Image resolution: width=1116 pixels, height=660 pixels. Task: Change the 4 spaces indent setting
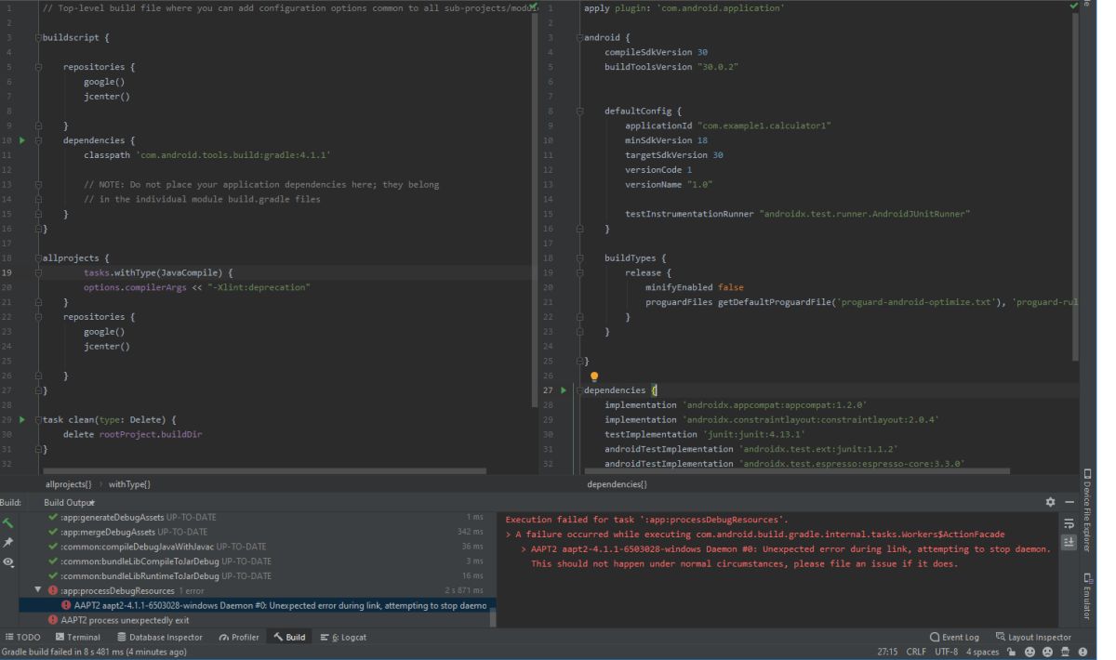coord(982,652)
